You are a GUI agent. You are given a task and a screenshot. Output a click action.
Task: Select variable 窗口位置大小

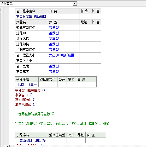coord(26,55)
